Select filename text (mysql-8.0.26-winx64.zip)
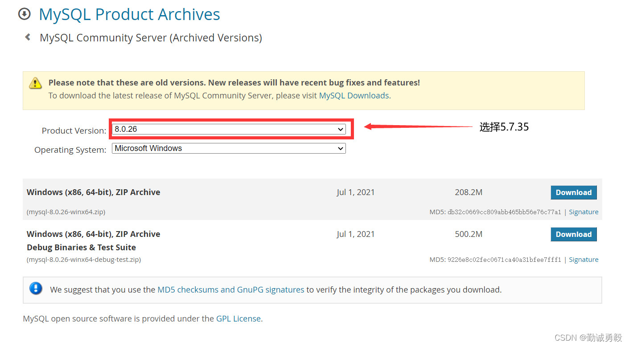This screenshot has width=629, height=346. tap(66, 212)
